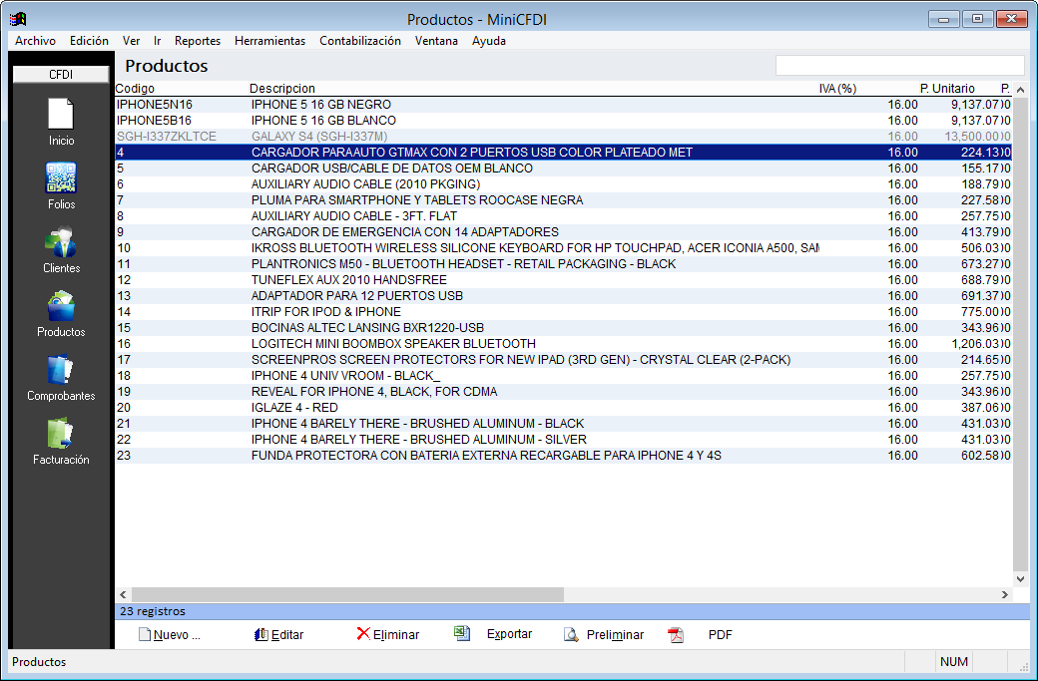Click the Preliminar magnifier icon
This screenshot has width=1038, height=681.
tap(571, 635)
